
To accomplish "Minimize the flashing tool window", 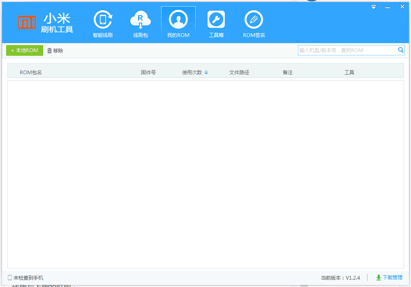I will [x=388, y=7].
